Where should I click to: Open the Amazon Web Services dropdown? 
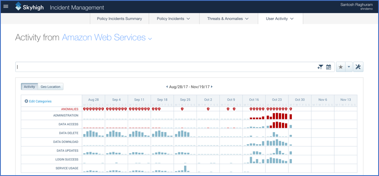107,38
